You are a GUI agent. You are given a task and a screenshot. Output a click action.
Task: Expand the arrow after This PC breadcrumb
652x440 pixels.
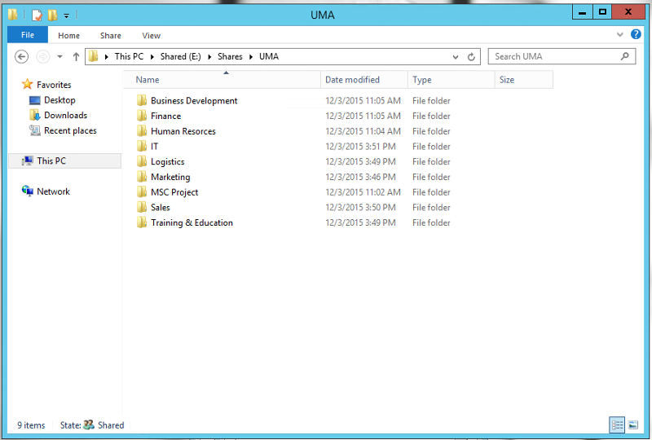click(152, 57)
